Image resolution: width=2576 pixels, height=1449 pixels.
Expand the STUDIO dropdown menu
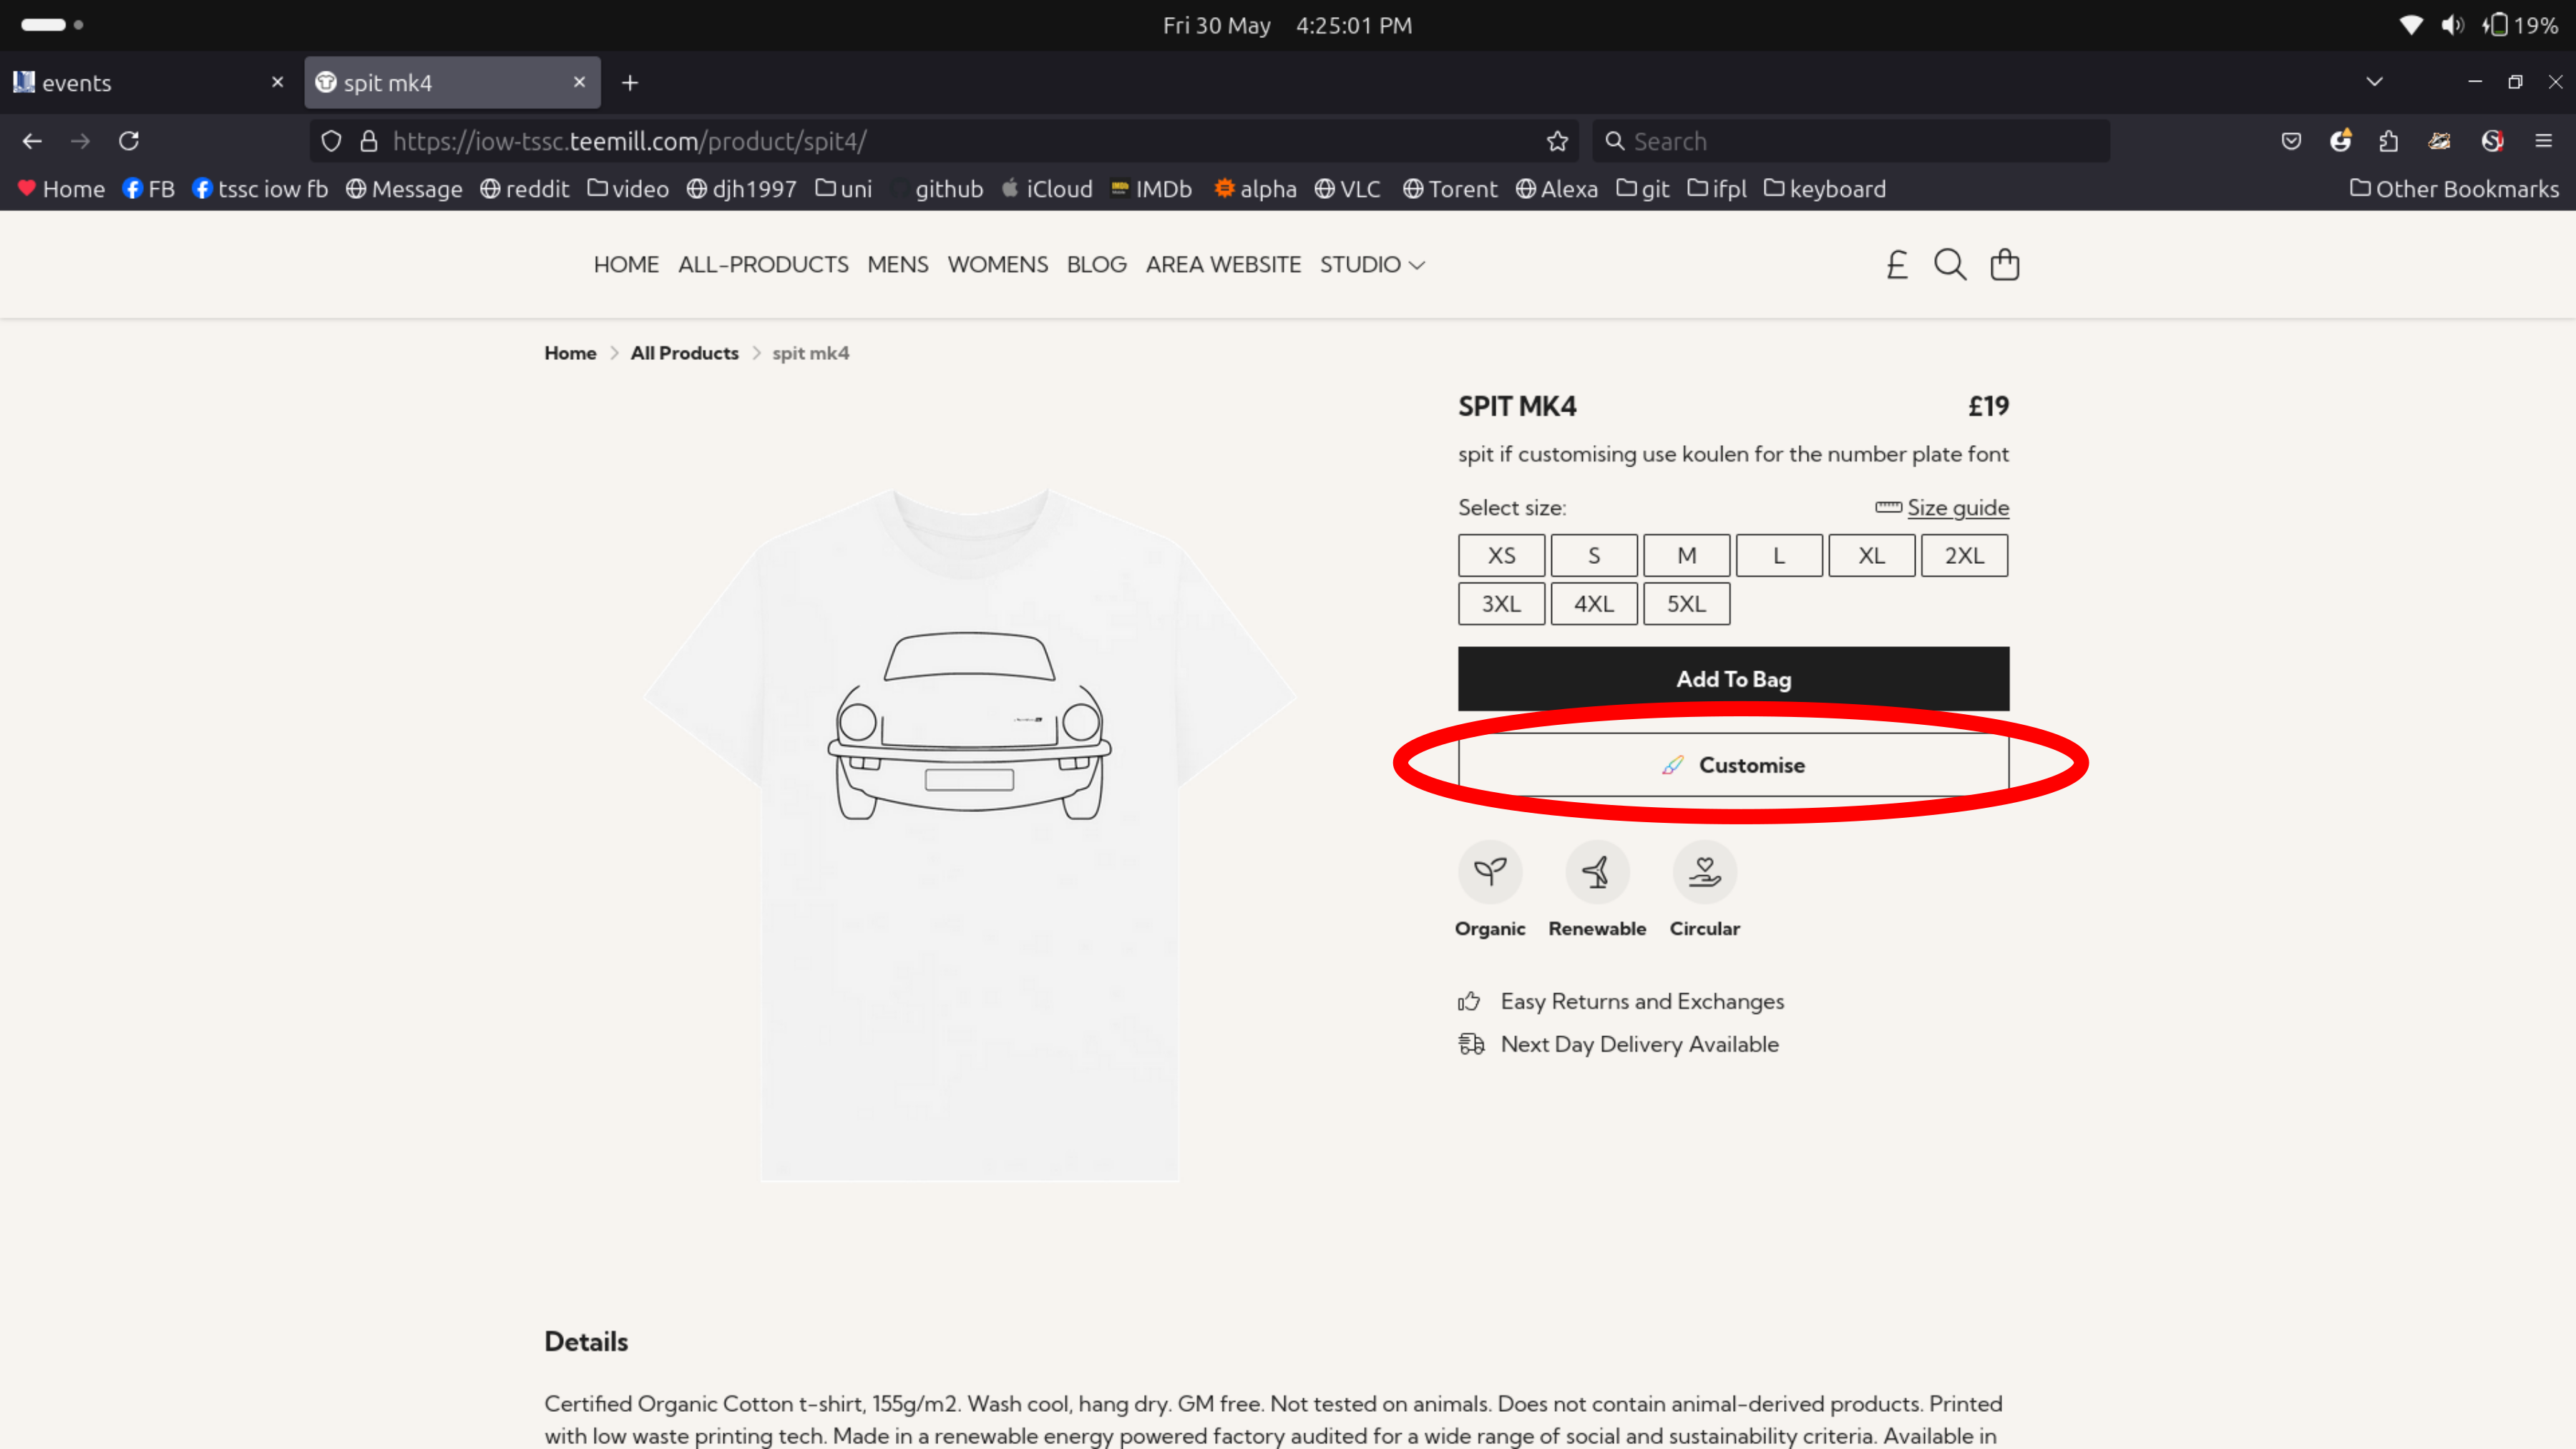[x=1372, y=265]
